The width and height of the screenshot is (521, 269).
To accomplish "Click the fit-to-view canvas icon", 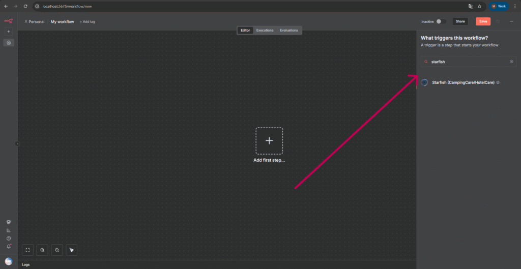I will [x=28, y=250].
